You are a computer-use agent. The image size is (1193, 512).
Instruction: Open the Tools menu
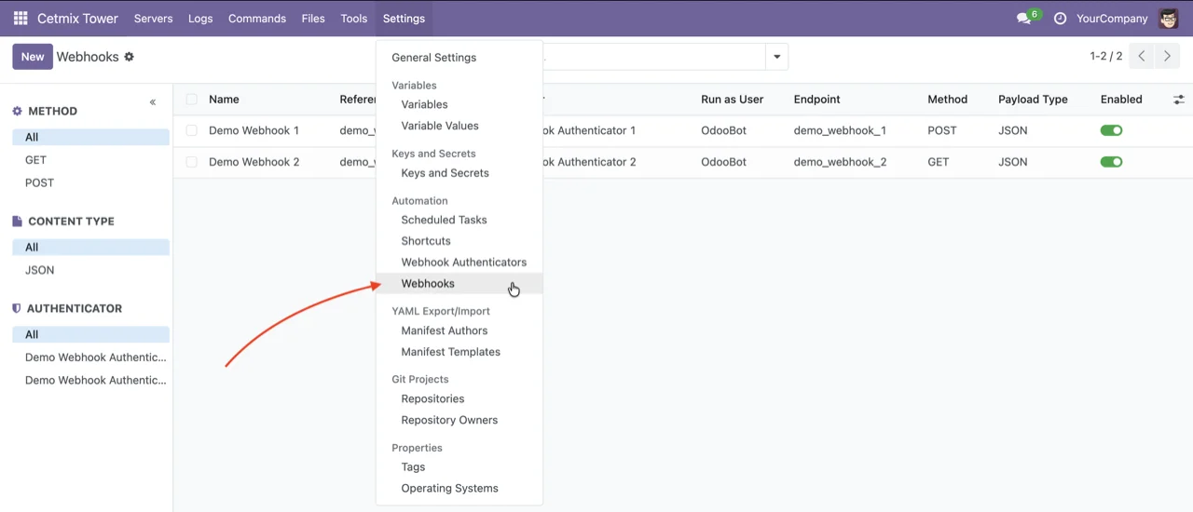(x=354, y=19)
